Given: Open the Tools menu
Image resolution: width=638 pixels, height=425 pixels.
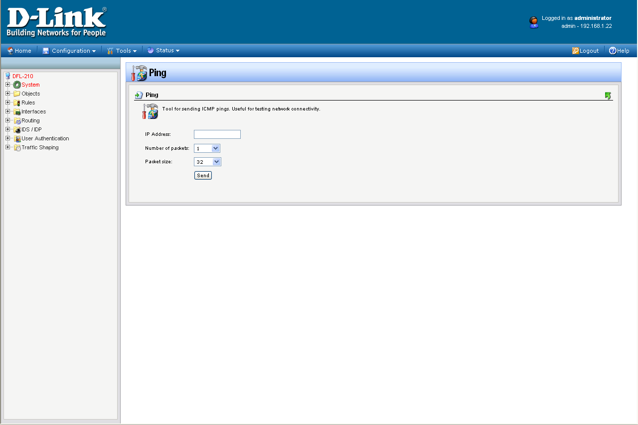Looking at the screenshot, I should point(122,51).
